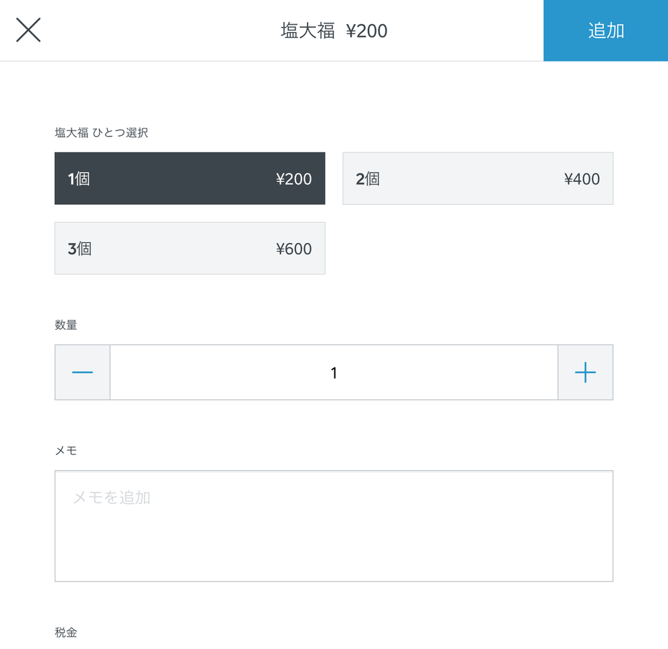Click the minus icon to decrease quantity
668x649 pixels.
click(x=82, y=372)
